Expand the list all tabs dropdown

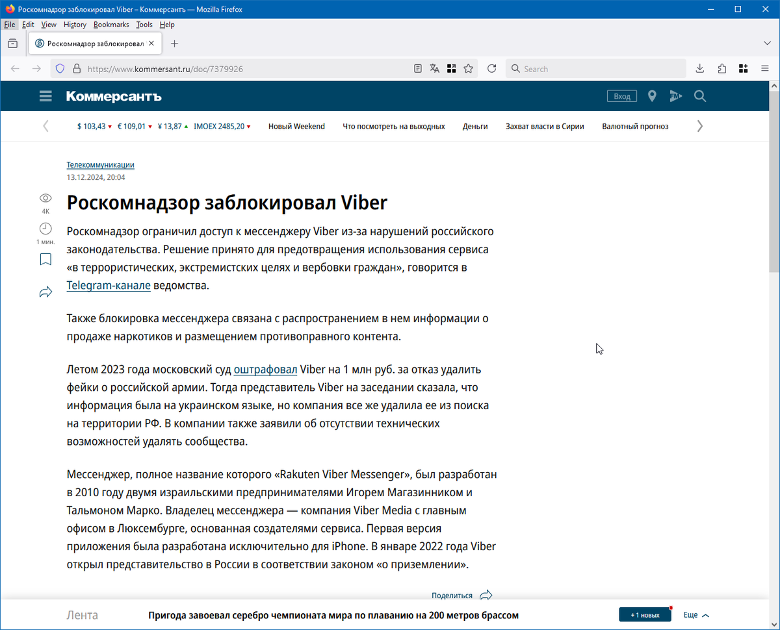767,44
